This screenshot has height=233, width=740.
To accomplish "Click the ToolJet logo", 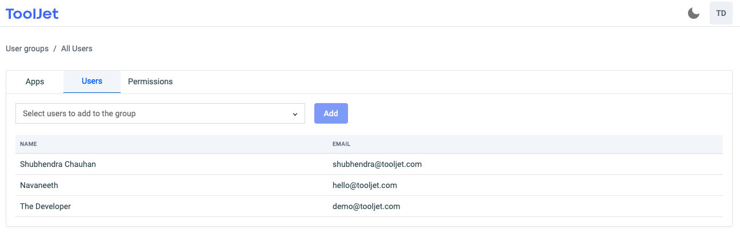I will 32,14.
